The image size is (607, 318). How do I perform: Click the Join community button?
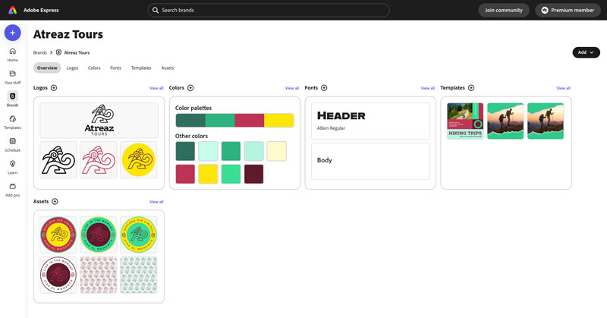click(504, 10)
